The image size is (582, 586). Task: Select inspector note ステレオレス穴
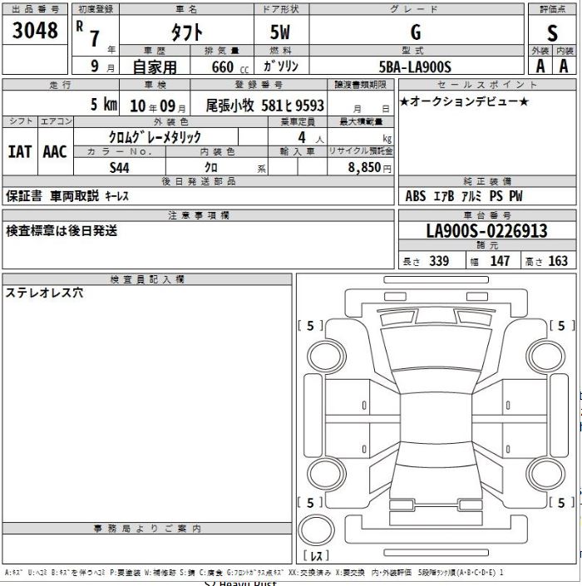tap(44, 293)
